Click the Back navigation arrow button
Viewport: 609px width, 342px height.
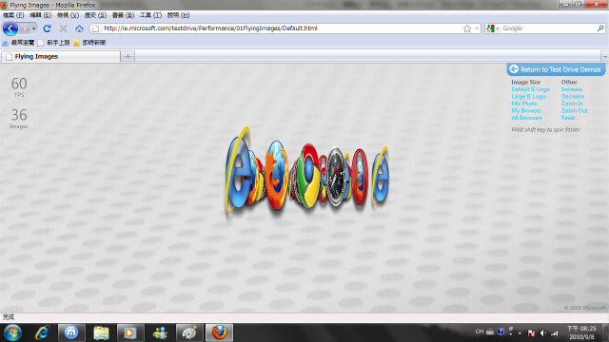tap(10, 28)
